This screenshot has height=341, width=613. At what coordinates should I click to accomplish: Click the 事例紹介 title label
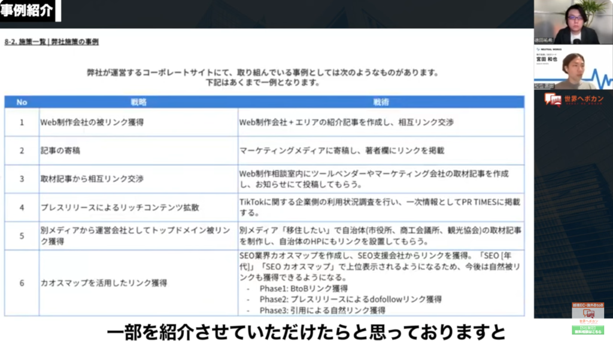click(x=28, y=10)
